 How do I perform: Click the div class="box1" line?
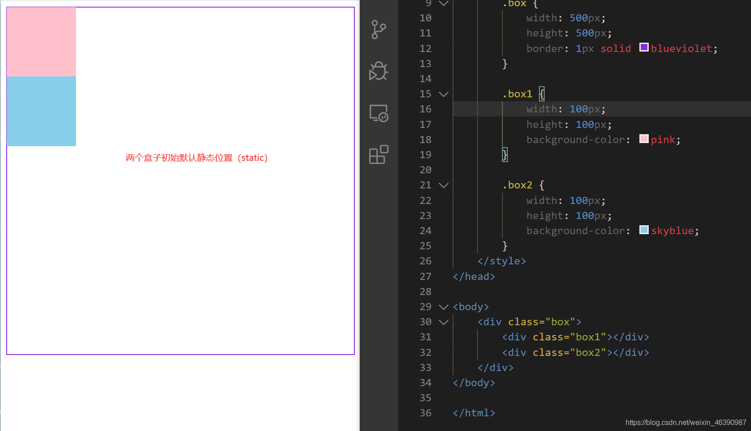pyautogui.click(x=575, y=337)
